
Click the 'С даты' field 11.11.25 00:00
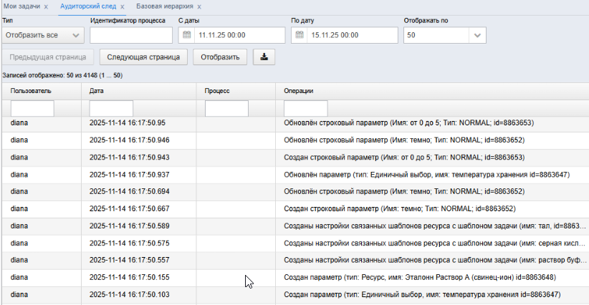point(239,35)
